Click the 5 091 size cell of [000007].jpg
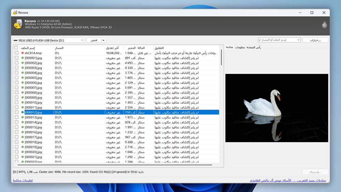Image resolution: width=341 pixels, height=192 pixels. click(130, 88)
